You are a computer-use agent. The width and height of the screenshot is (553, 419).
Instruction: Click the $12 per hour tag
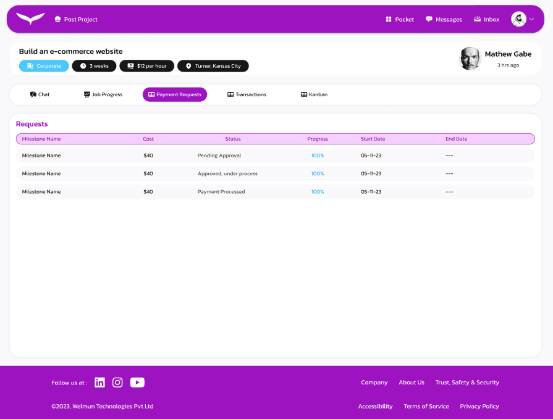(146, 66)
